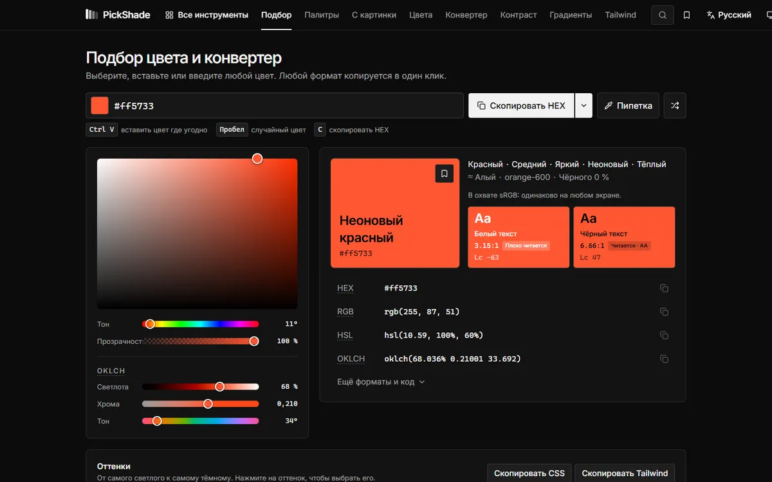Click the Светлота lightness slider handle

coord(220,387)
